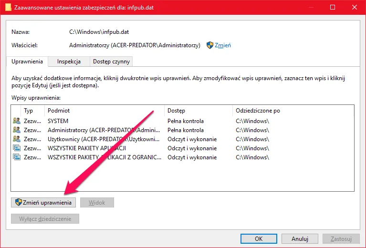
Task: Click the package icon for WSZYSTKIE PAKIETY APLIKACJI row
Action: click(17, 148)
